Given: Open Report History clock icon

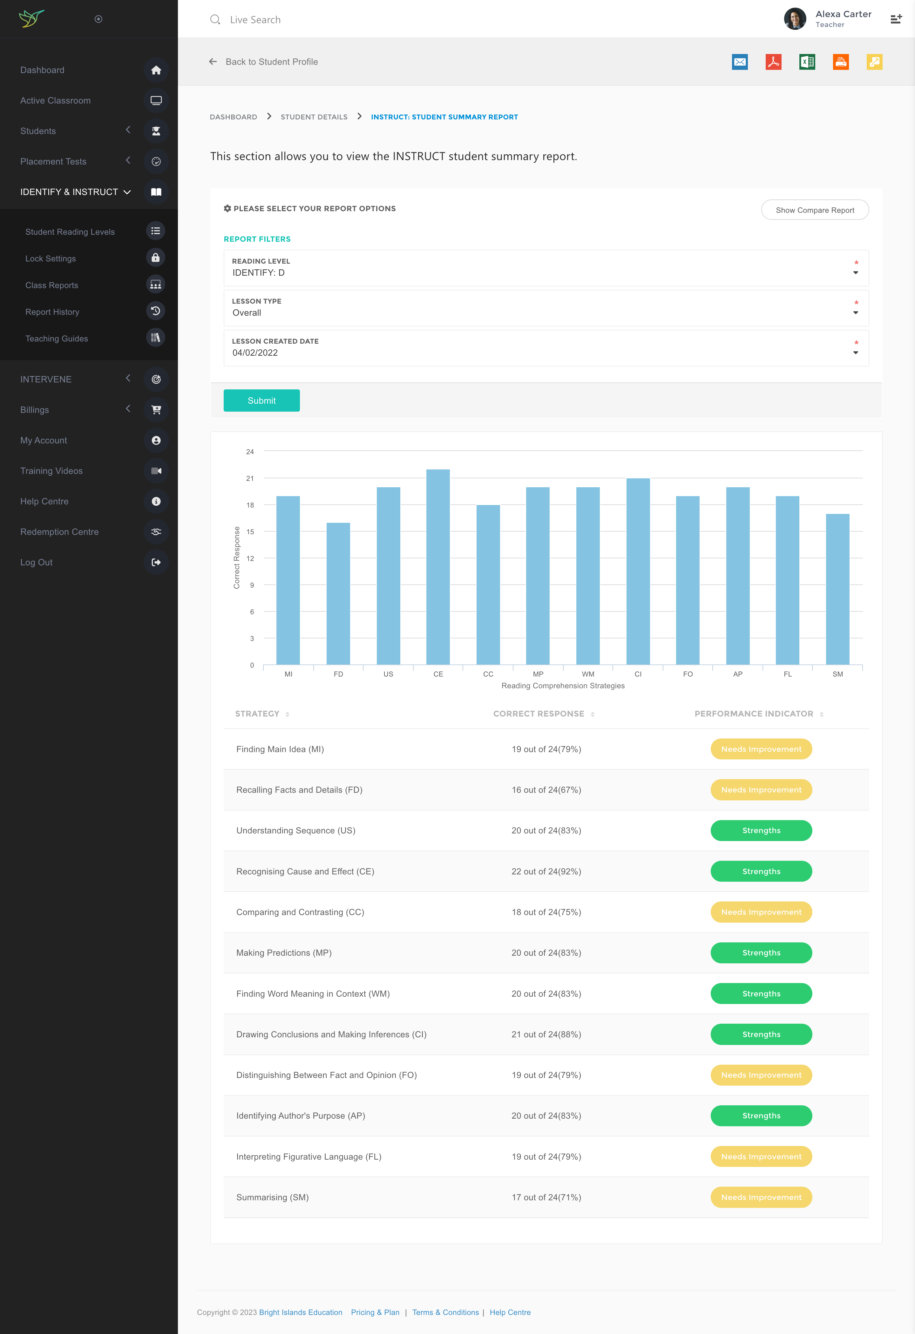Looking at the screenshot, I should (x=156, y=311).
